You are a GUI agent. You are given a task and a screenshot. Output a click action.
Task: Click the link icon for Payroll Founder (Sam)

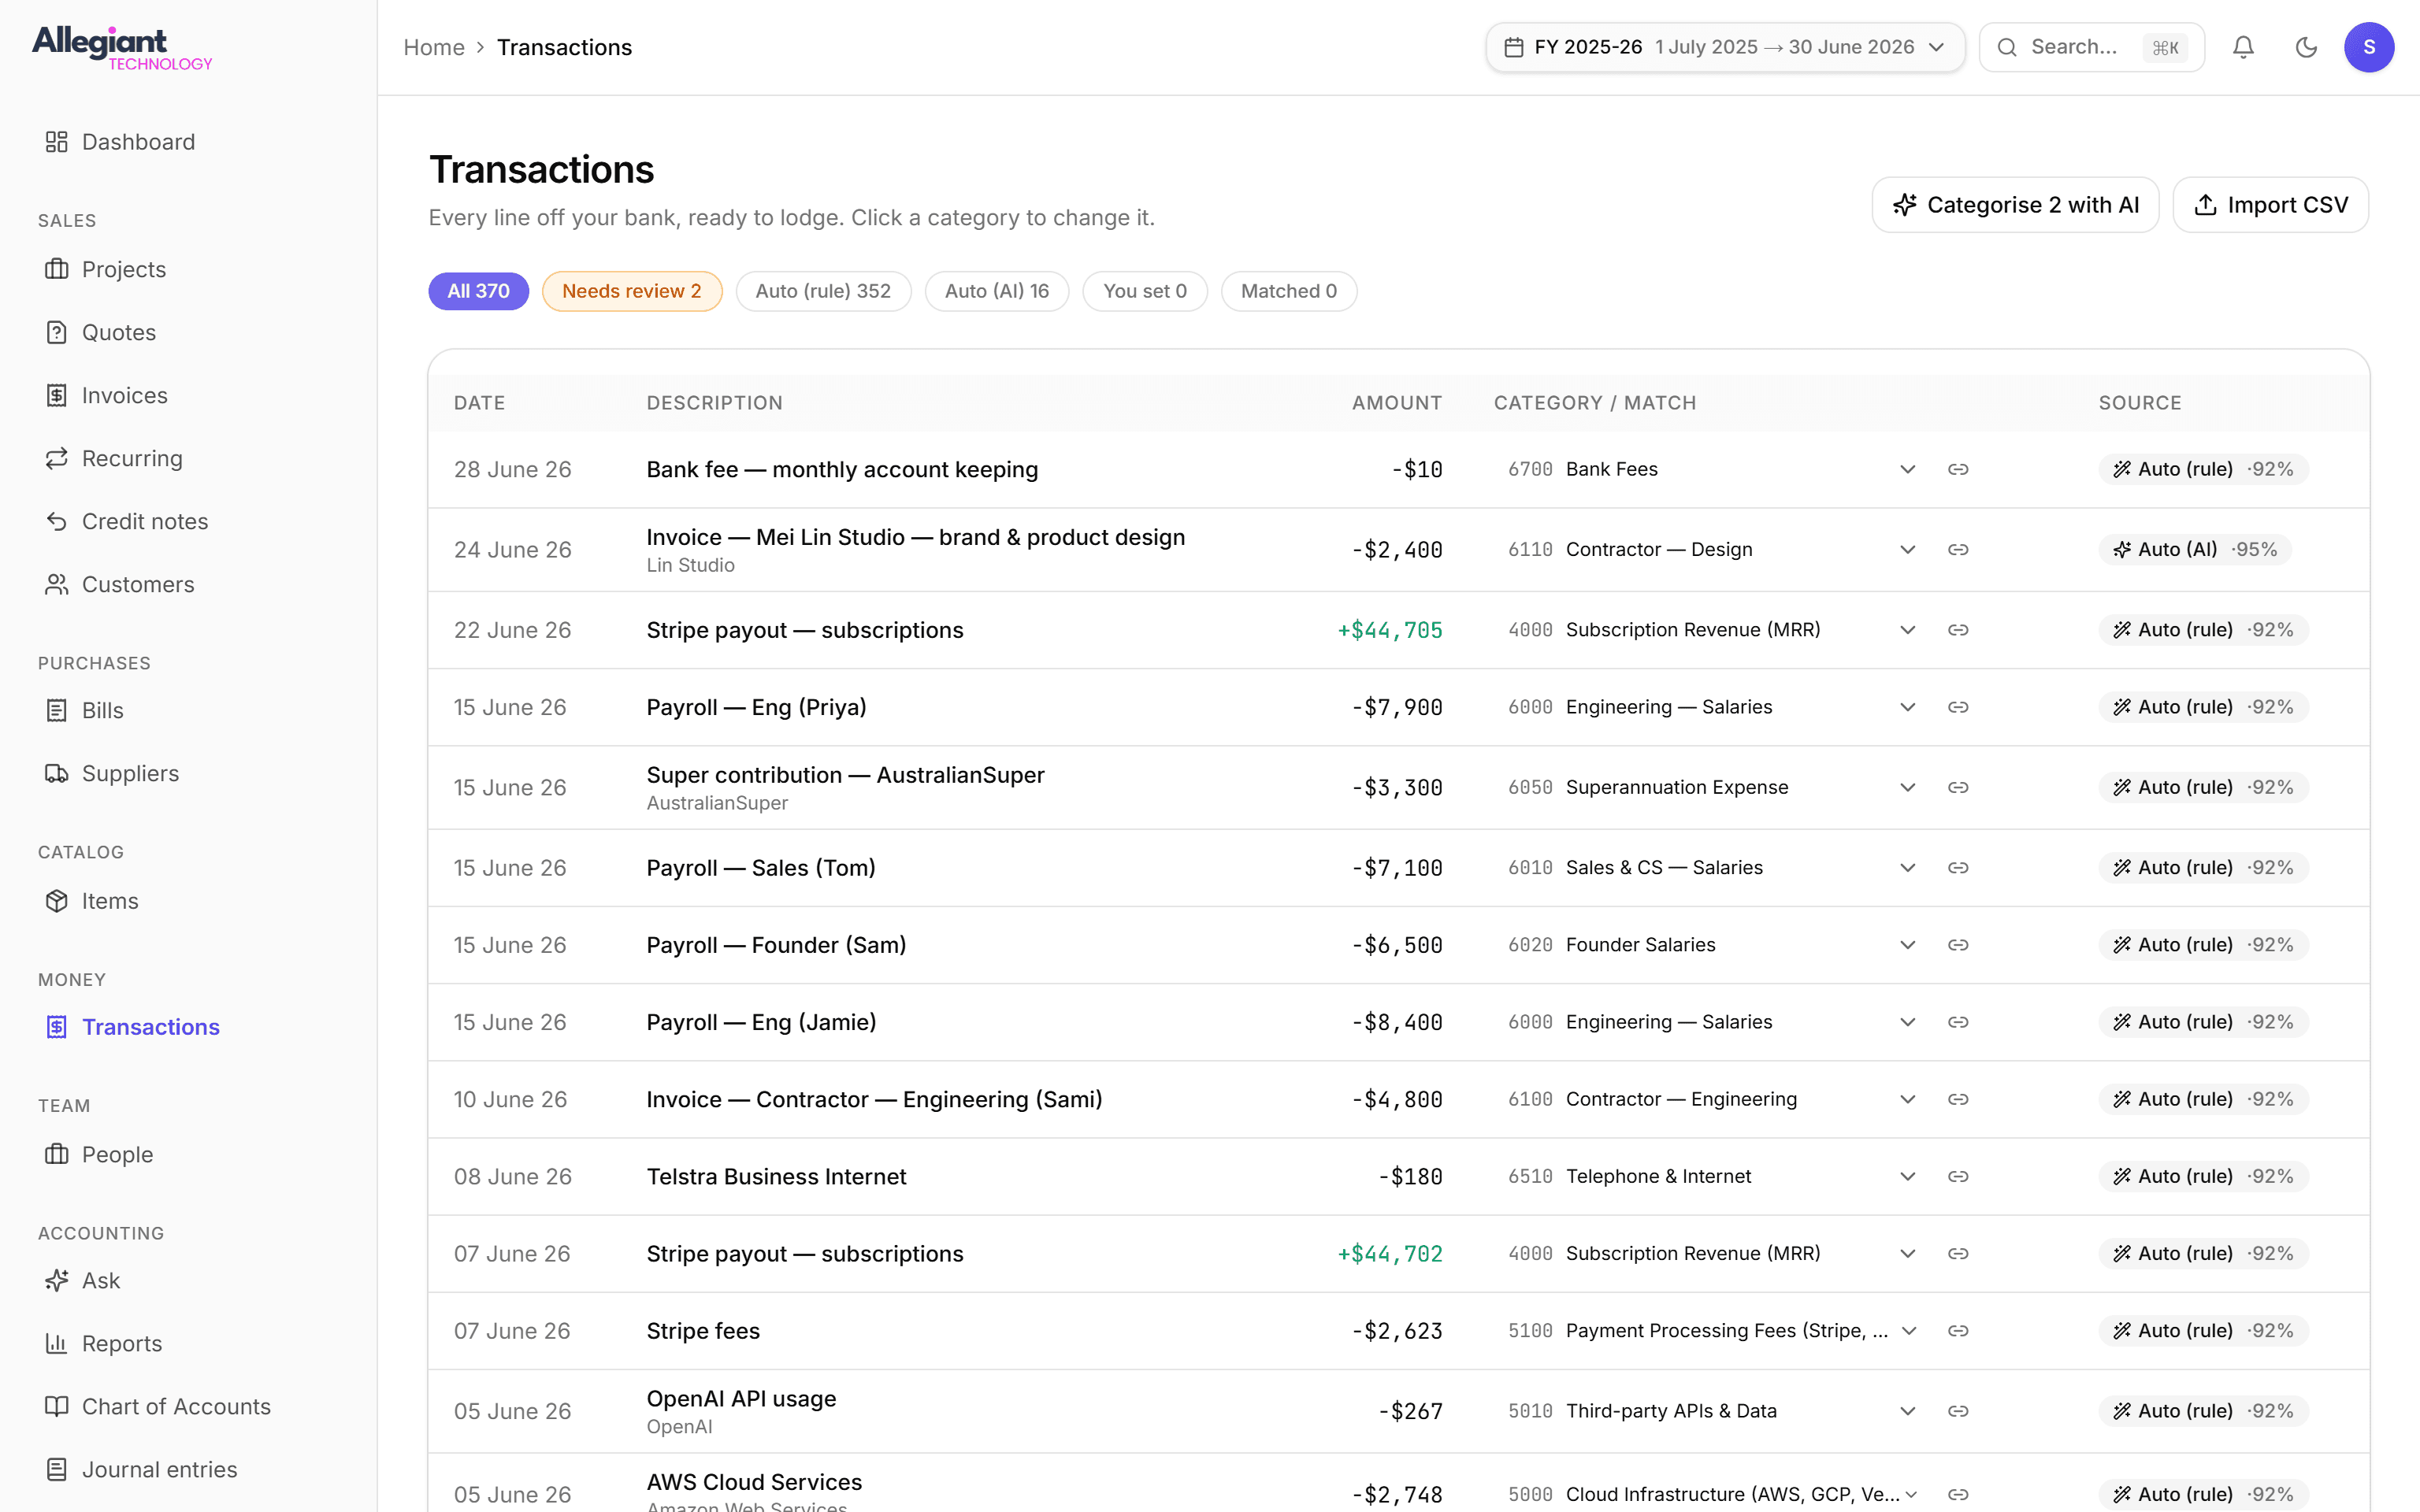pos(1958,945)
